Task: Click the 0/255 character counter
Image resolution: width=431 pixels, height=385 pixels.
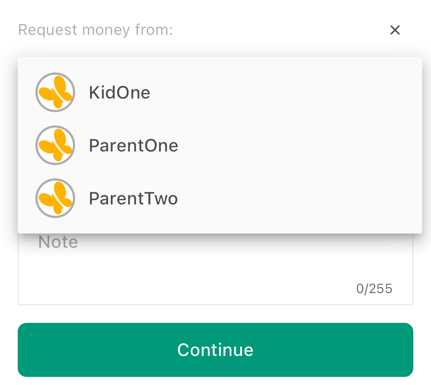Action: [374, 289]
